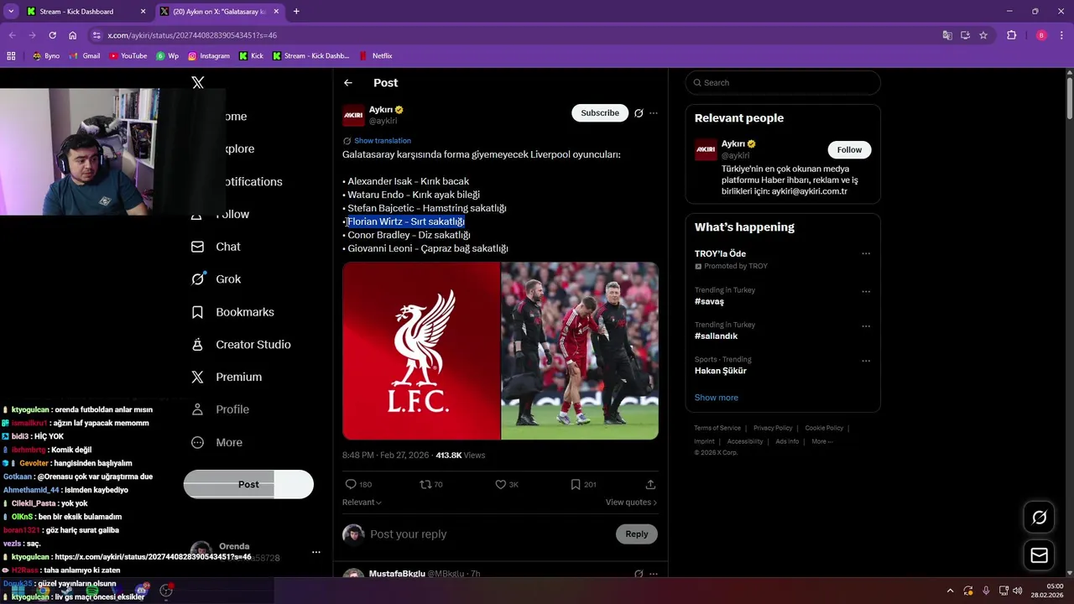Open the browser profile avatar
Screen dimensions: 1074x604
pyautogui.click(x=1041, y=35)
